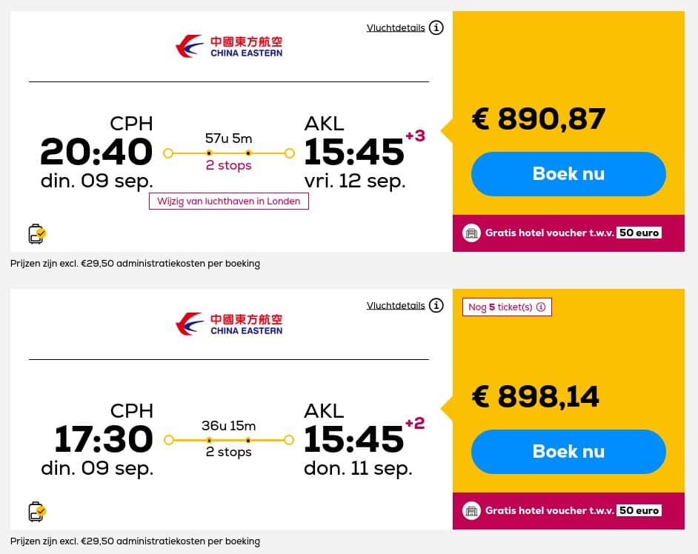This screenshot has width=698, height=554.
Task: Click the hotel icon in the top voucher banner
Action: tap(472, 233)
